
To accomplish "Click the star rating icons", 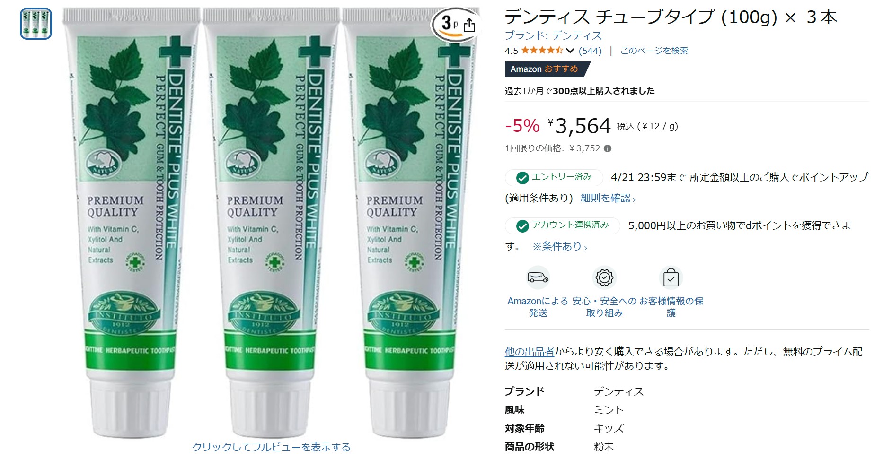I will coord(542,50).
